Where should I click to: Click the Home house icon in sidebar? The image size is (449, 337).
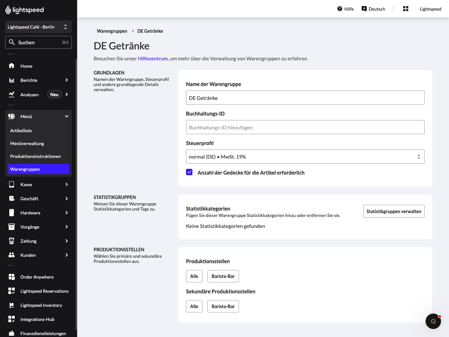(x=12, y=66)
